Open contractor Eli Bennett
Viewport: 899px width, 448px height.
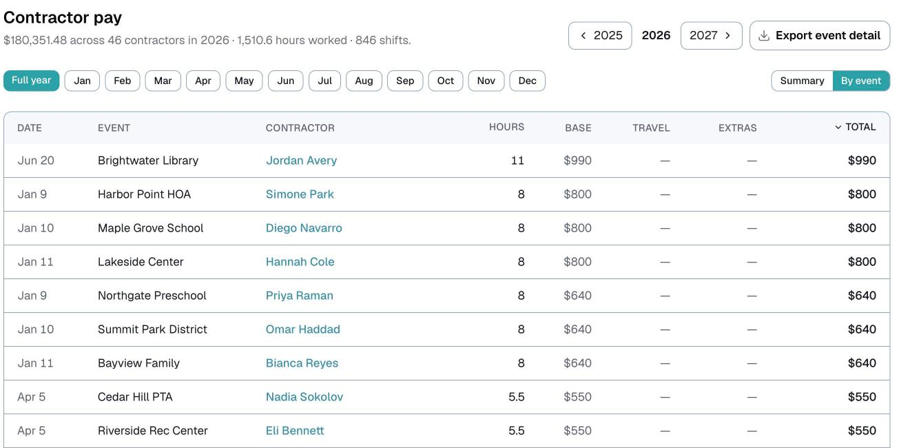(x=295, y=431)
